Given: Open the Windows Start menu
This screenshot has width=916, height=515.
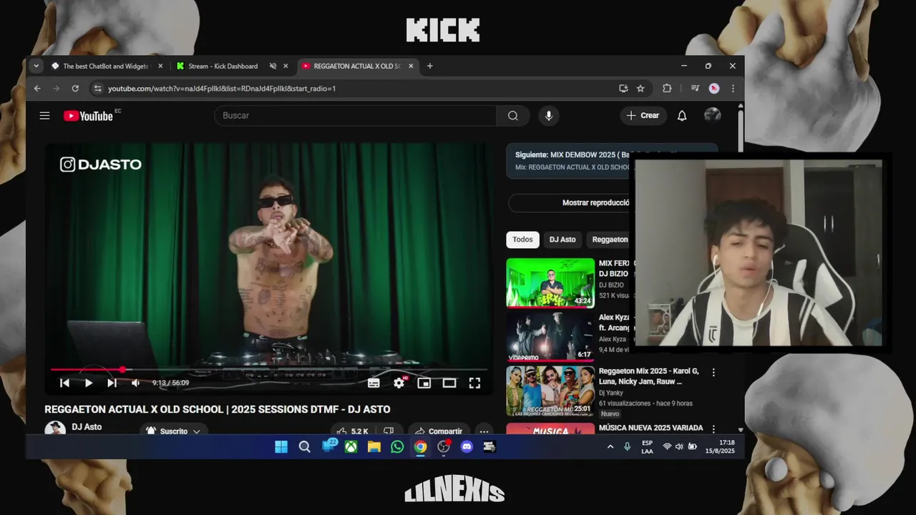Looking at the screenshot, I should 281,447.
